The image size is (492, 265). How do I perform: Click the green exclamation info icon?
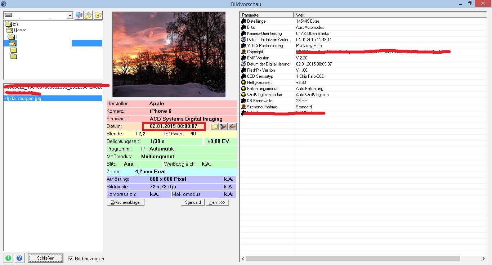tap(8, 258)
